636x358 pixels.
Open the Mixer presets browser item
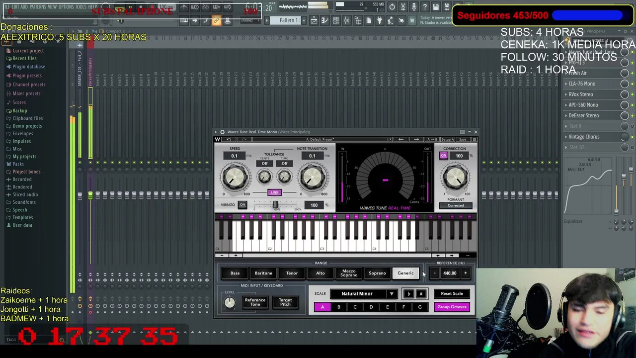(x=23, y=93)
